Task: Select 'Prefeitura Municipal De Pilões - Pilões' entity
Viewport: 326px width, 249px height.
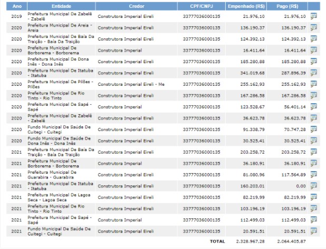Action: (60, 84)
